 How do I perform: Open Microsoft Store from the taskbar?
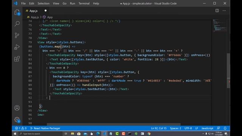point(79,134)
